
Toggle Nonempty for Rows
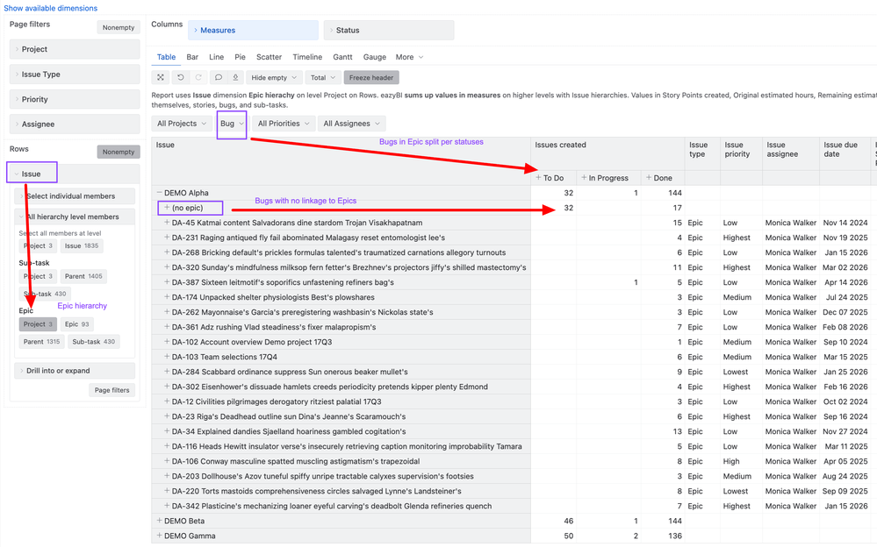119,152
